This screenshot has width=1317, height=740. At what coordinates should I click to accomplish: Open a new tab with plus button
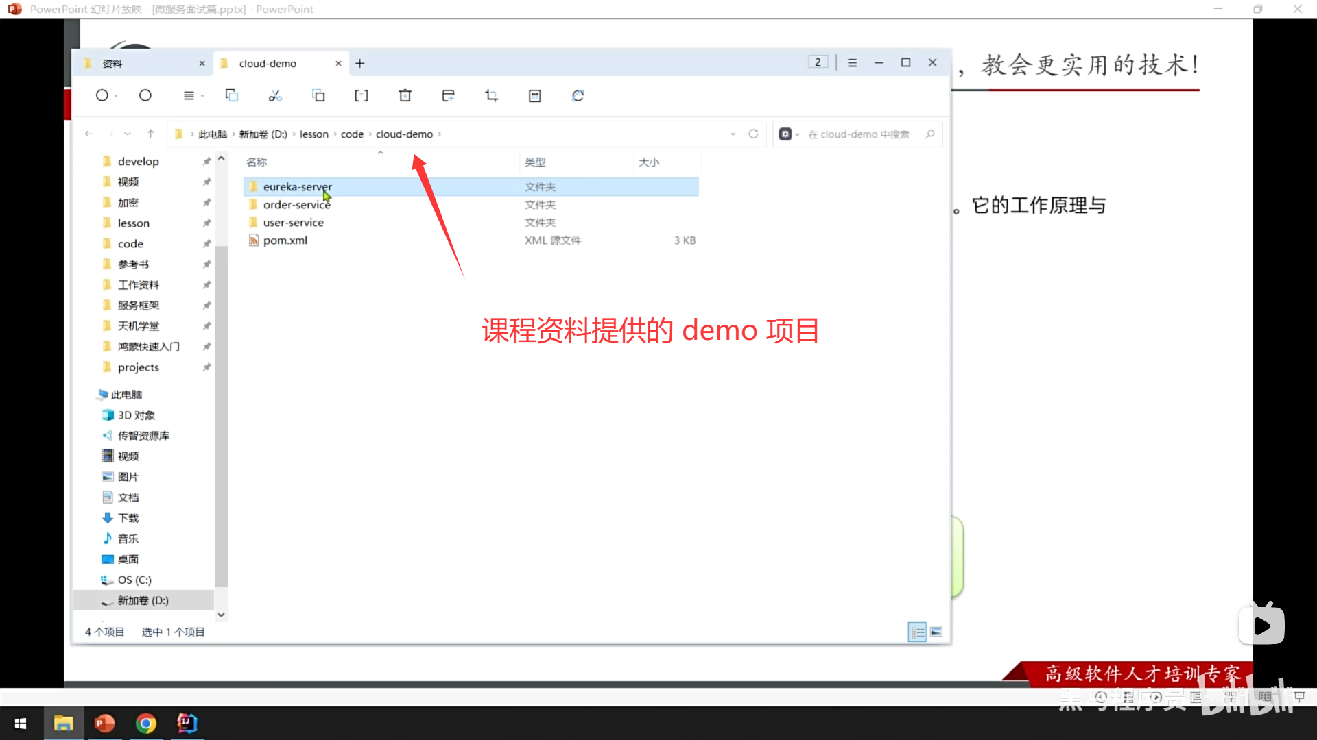coord(360,63)
